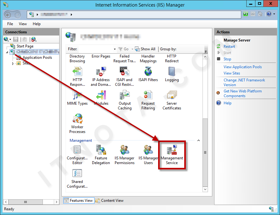Open the Filter dropdown list
Screen dimensions: 280x215
(x=115, y=49)
